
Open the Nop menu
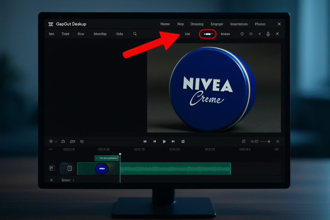[180, 24]
